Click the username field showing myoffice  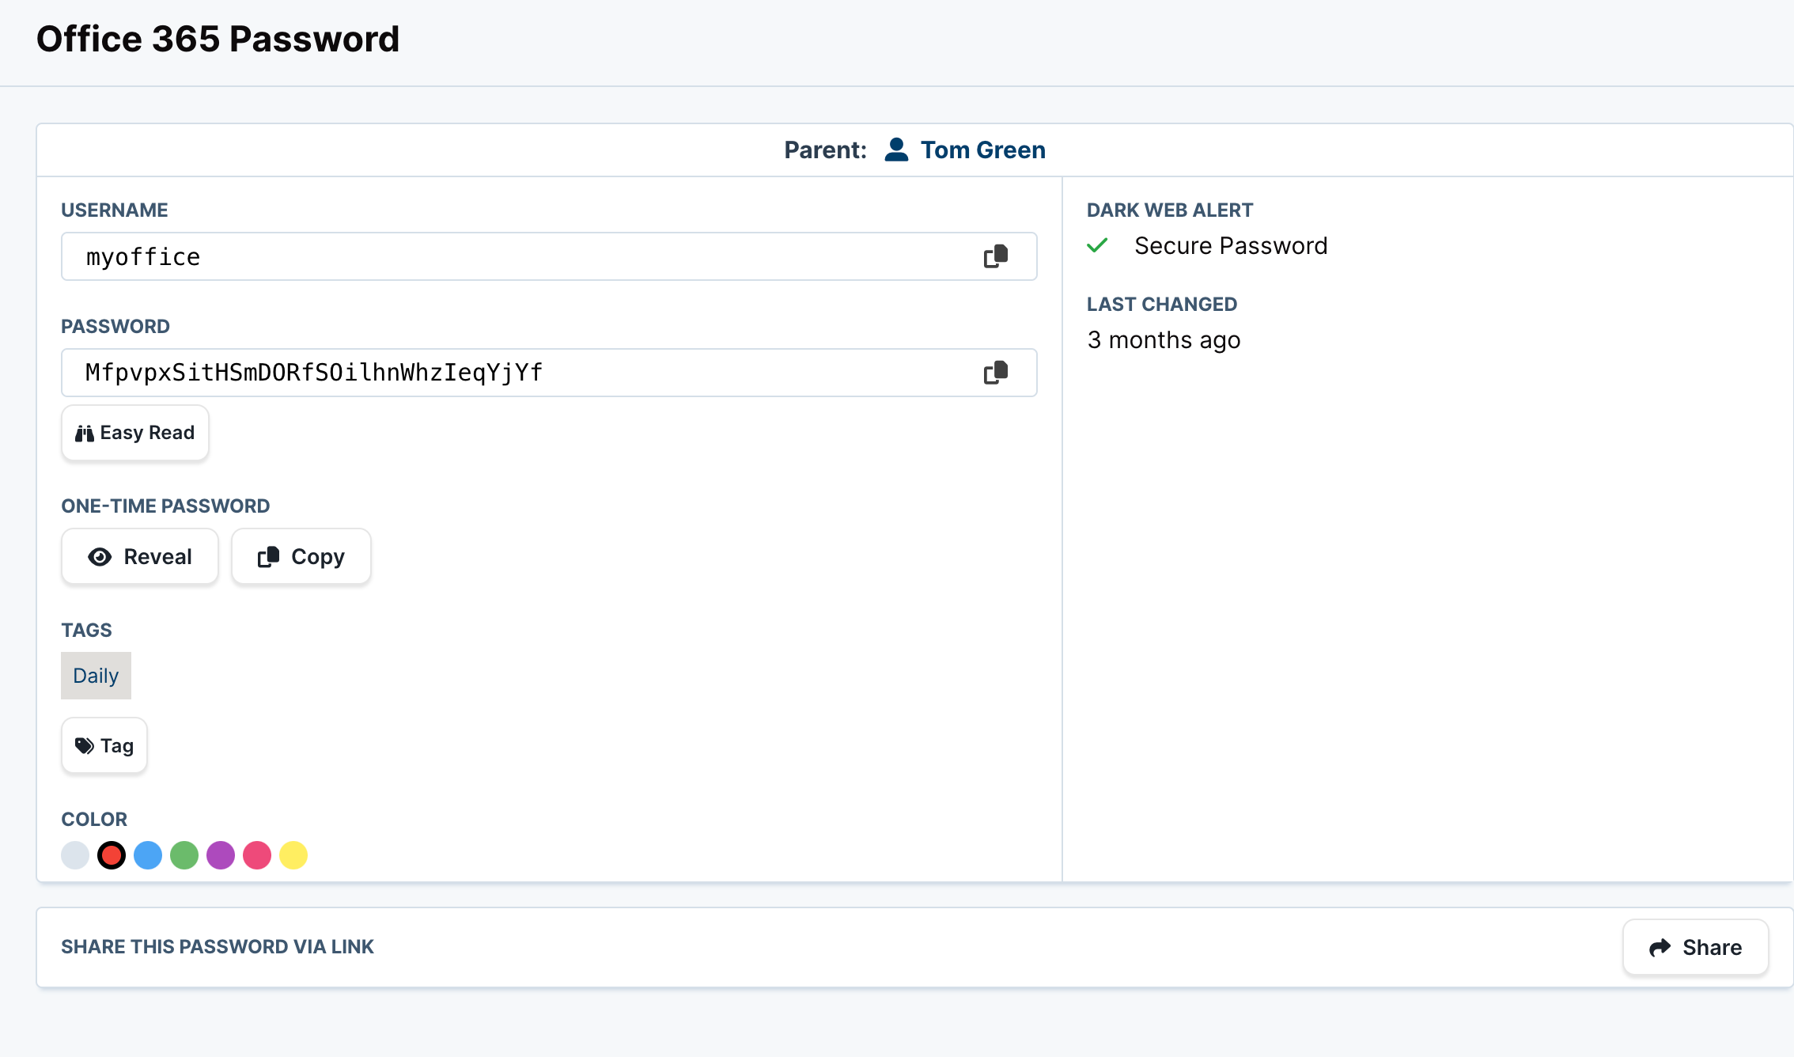tap(549, 256)
